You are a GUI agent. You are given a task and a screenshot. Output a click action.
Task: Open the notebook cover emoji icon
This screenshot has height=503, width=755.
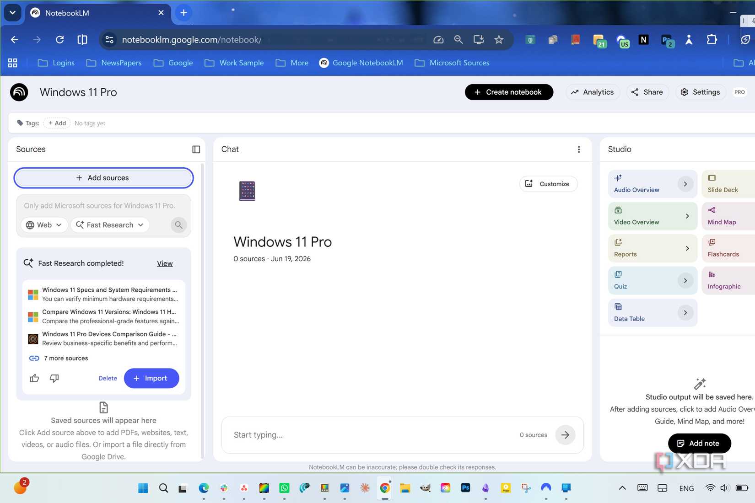(247, 191)
